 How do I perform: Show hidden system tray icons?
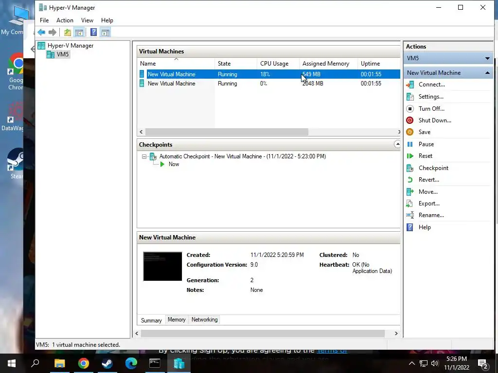pos(411,363)
